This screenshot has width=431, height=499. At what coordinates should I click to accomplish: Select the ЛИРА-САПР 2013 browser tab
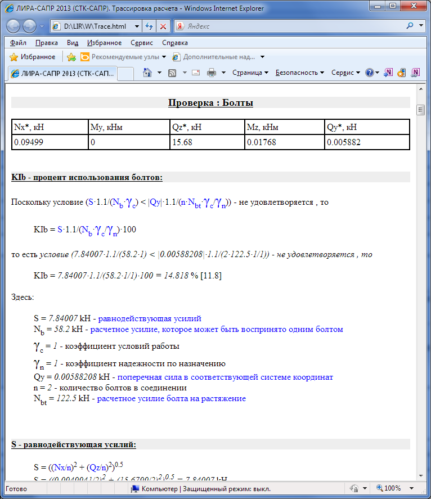point(62,73)
